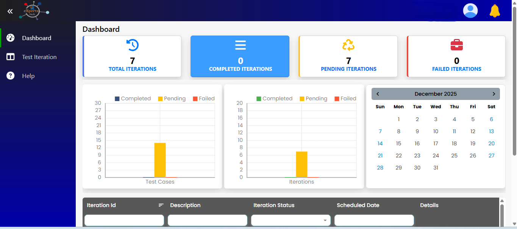The image size is (517, 229).
Task: Select December 17 in the calendar
Action: [x=436, y=143]
